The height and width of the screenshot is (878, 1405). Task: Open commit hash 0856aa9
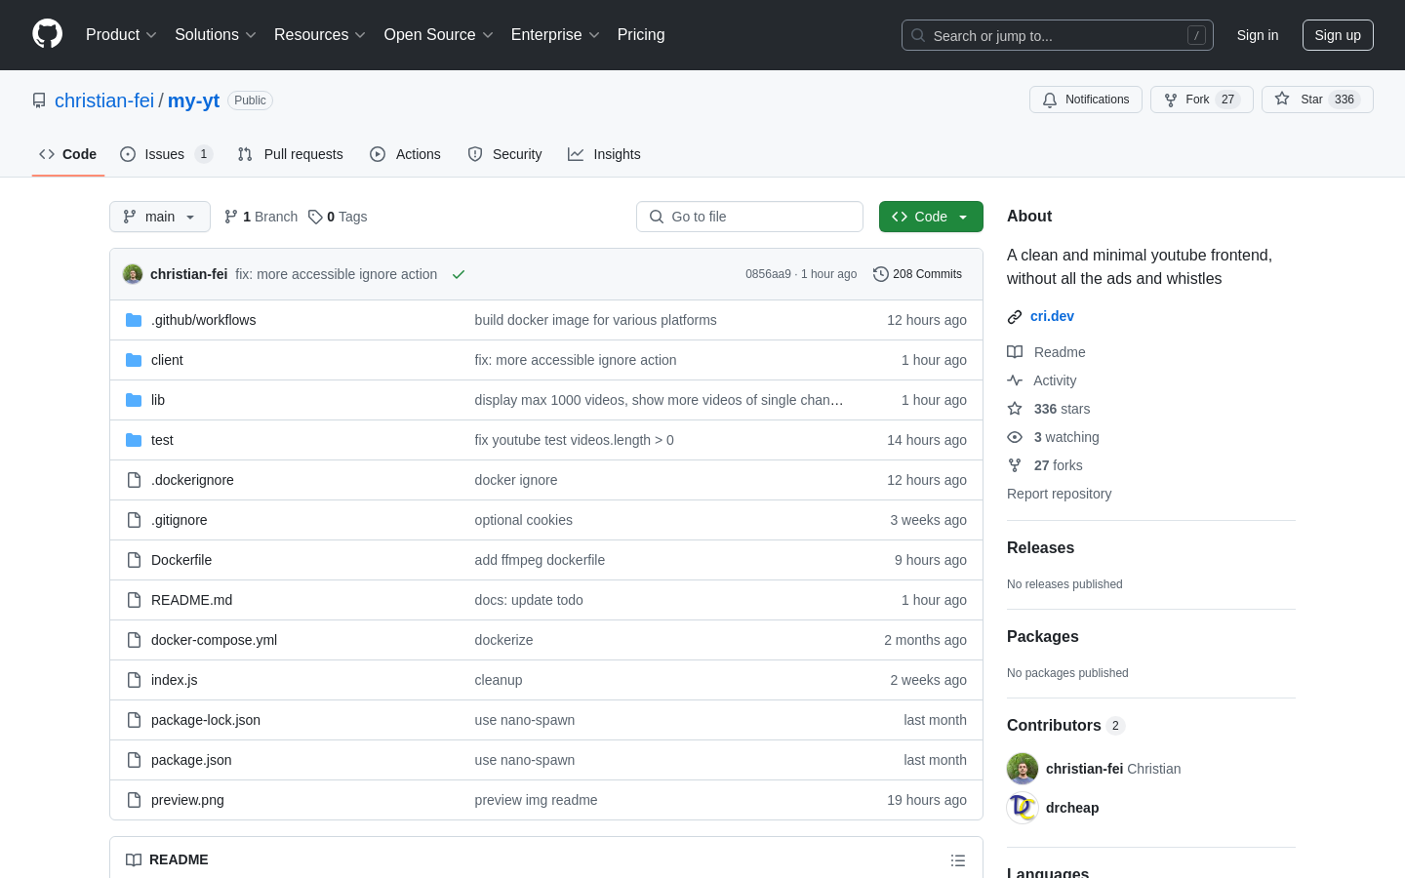tap(768, 274)
